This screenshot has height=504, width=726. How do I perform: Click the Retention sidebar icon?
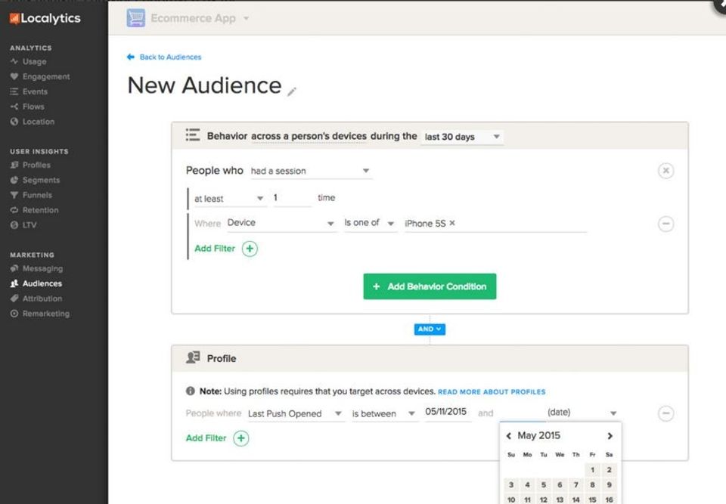[14, 209]
